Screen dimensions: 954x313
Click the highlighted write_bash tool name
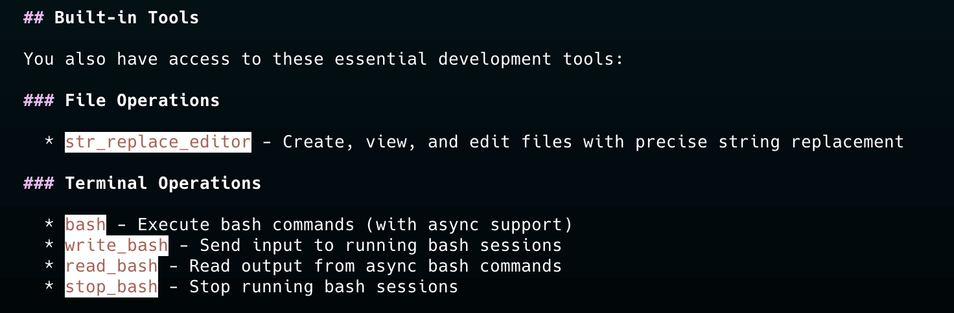[x=116, y=246]
